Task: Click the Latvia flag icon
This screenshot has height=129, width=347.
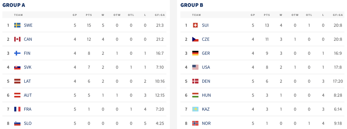Action: (x=17, y=81)
